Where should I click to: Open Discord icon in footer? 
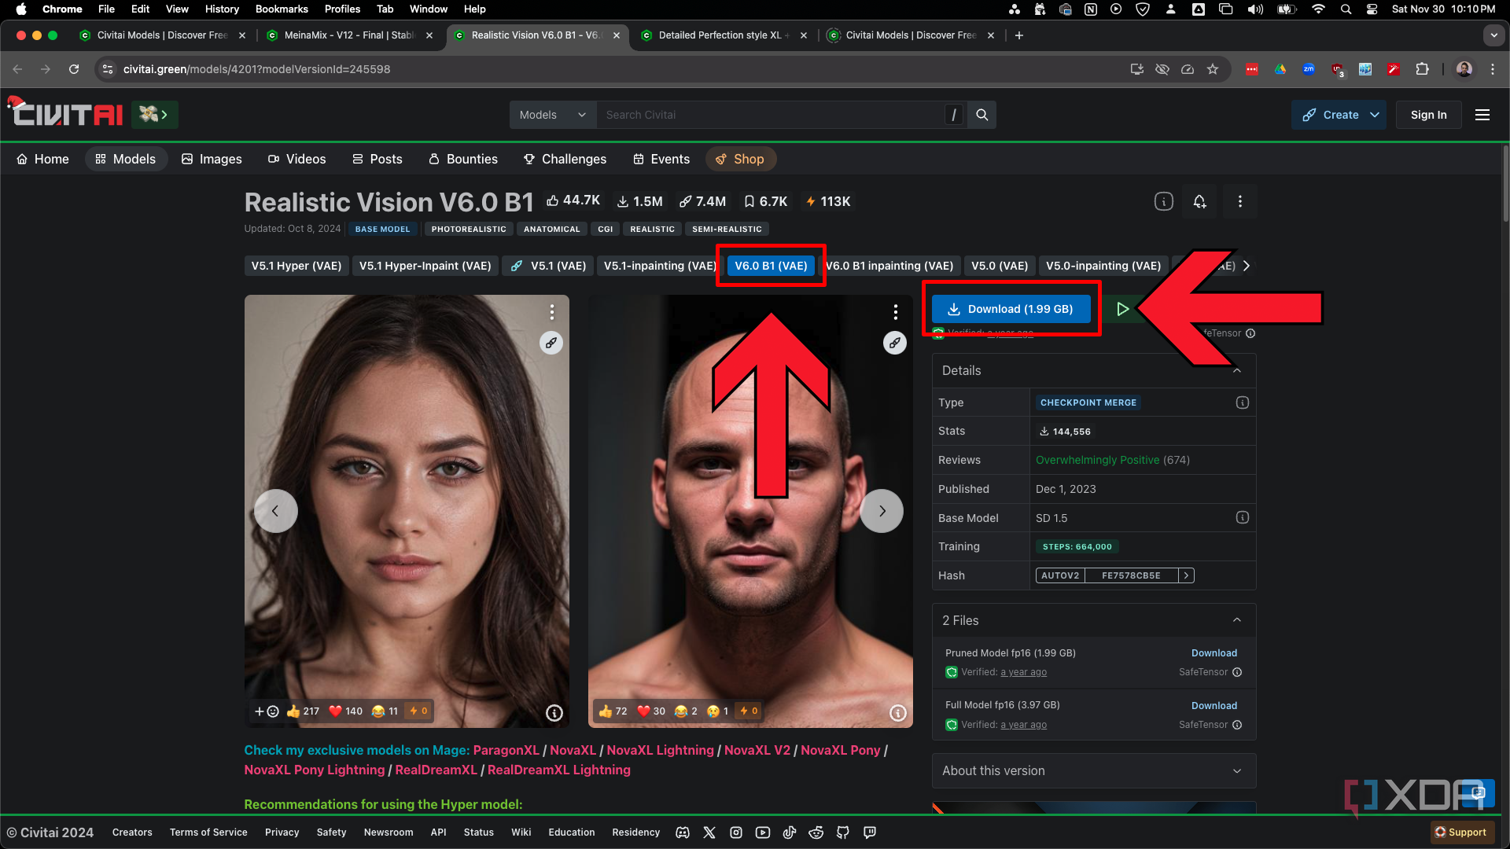pos(683,832)
